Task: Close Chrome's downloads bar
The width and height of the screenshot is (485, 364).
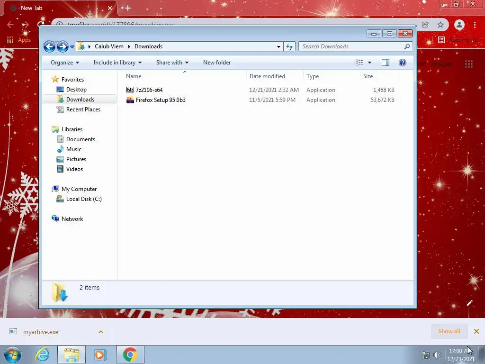Action: point(476,331)
